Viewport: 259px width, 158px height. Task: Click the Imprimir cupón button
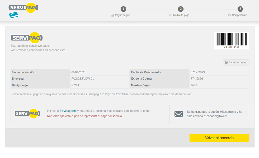(236, 62)
